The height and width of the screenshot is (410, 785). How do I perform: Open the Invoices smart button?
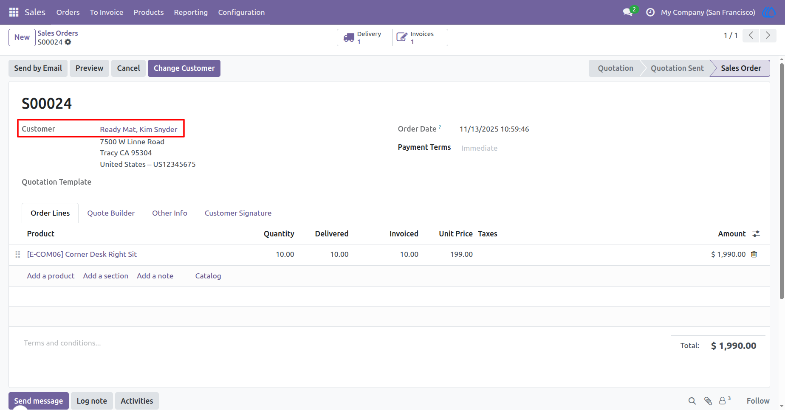pos(420,37)
